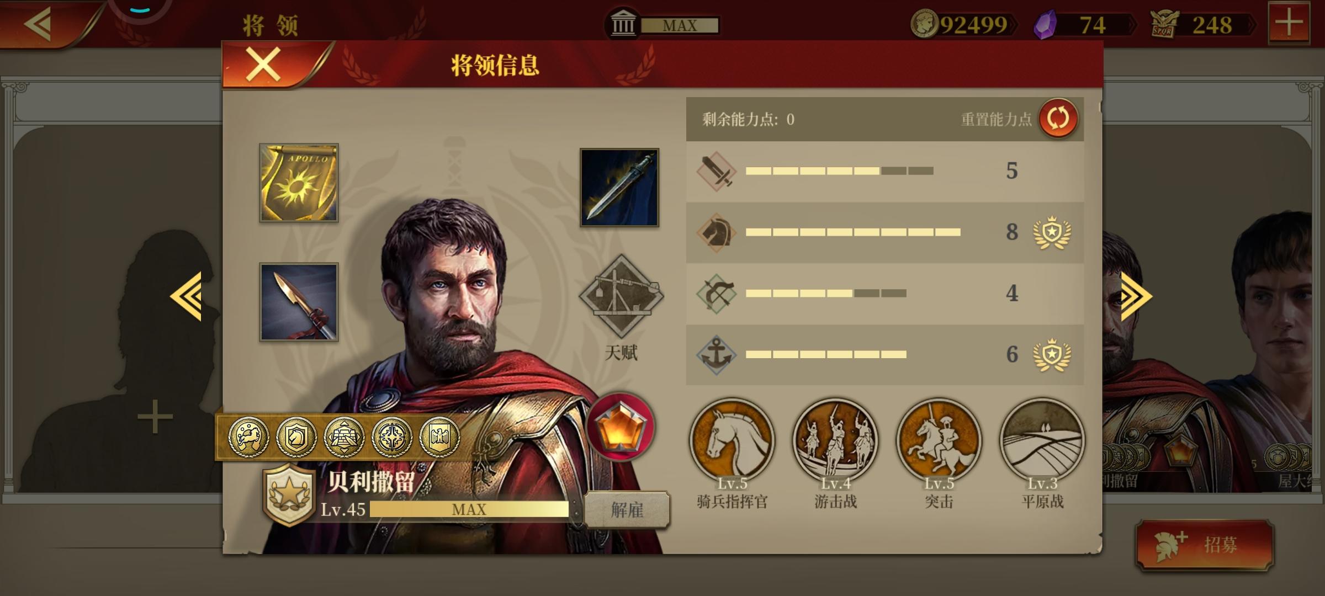The width and height of the screenshot is (1325, 596).
Task: Open the Apollo banner equipment slot
Action: tap(299, 183)
